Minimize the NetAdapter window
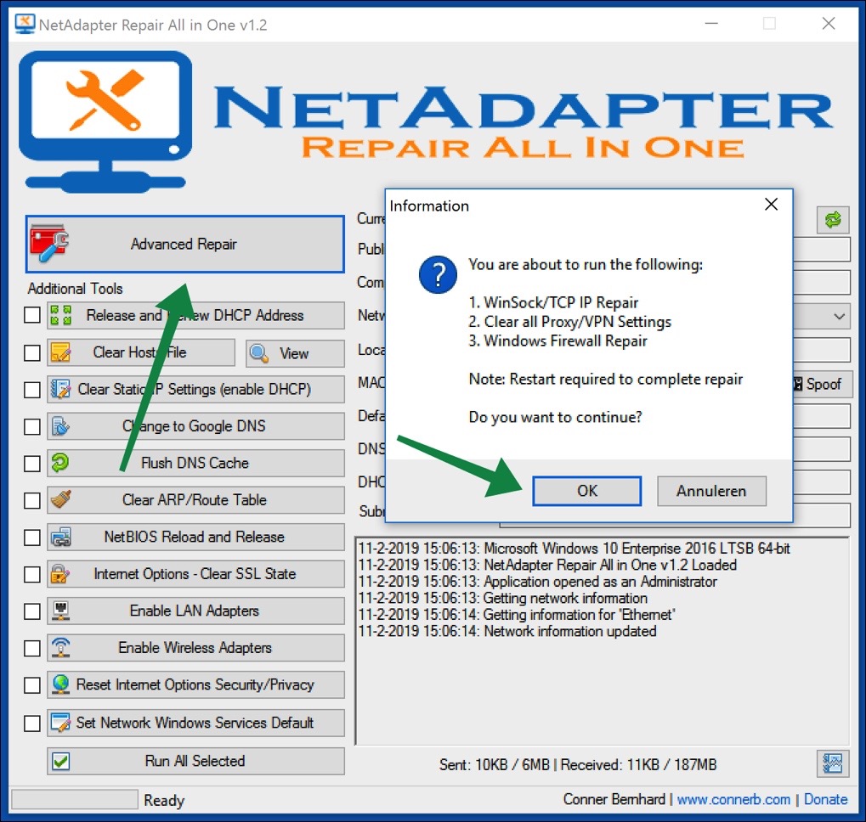The height and width of the screenshot is (822, 866). coord(711,24)
